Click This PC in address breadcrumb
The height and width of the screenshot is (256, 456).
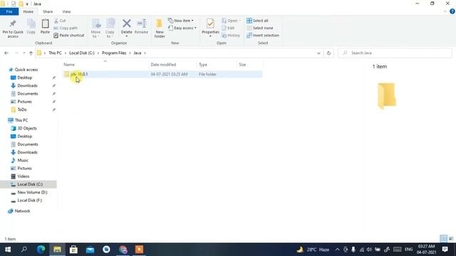pyautogui.click(x=55, y=53)
